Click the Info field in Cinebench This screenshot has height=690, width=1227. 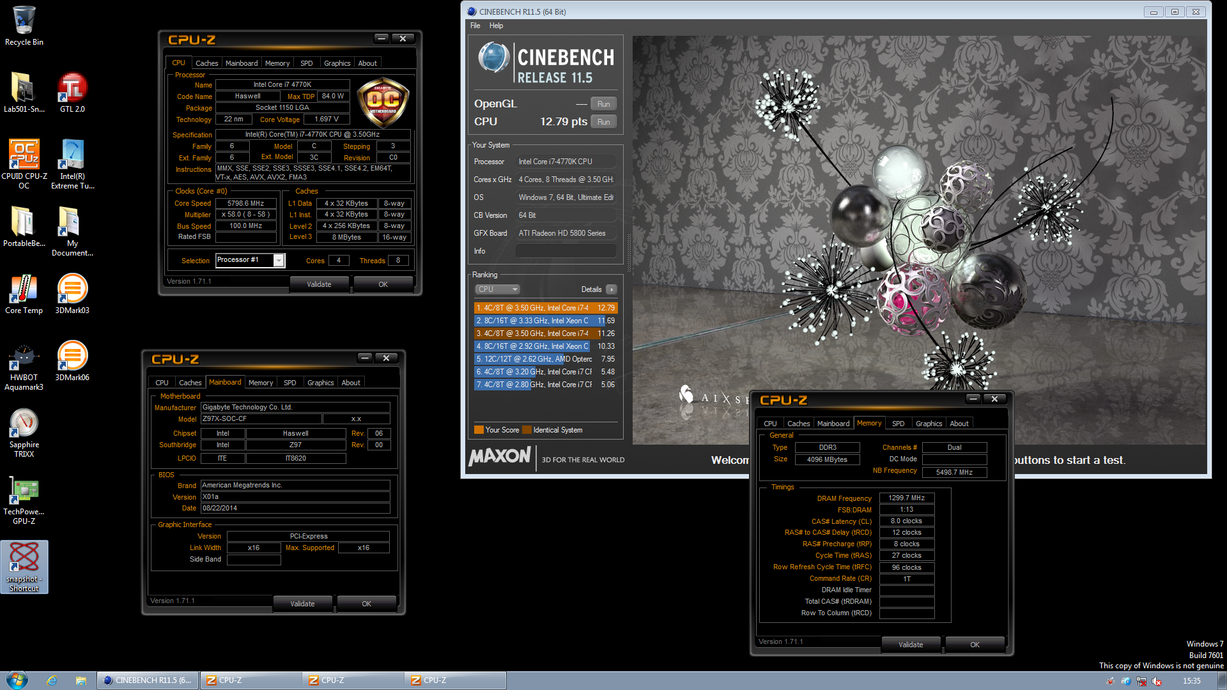tap(566, 251)
